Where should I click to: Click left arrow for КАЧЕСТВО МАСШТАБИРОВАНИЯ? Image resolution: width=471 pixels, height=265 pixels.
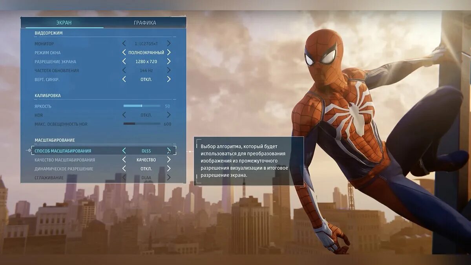pyautogui.click(x=124, y=160)
